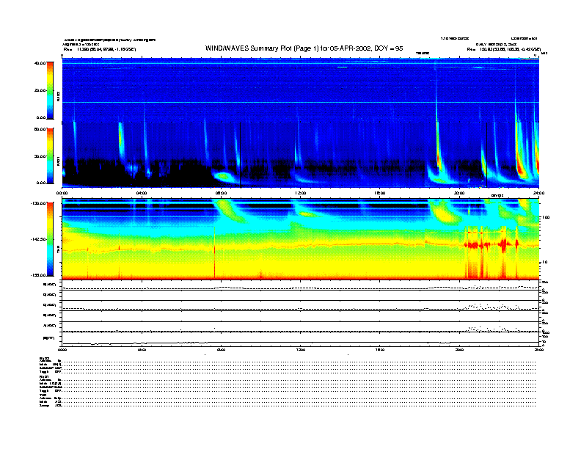Image resolution: width=581 pixels, height=449 pixels.
Task: Click the 12:00 tick label under RAD1 spectrogram
Action: click(300, 193)
